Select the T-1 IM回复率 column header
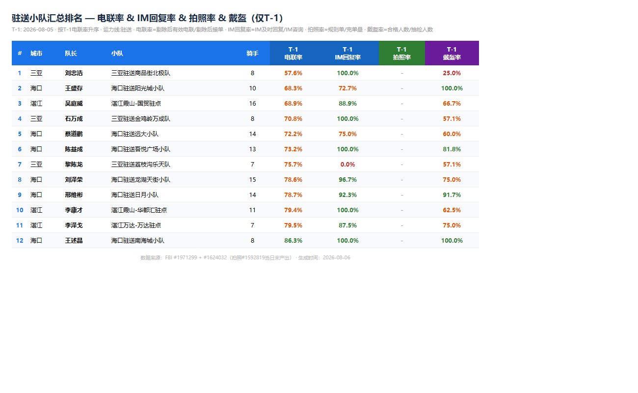The image size is (638, 393). click(x=348, y=53)
